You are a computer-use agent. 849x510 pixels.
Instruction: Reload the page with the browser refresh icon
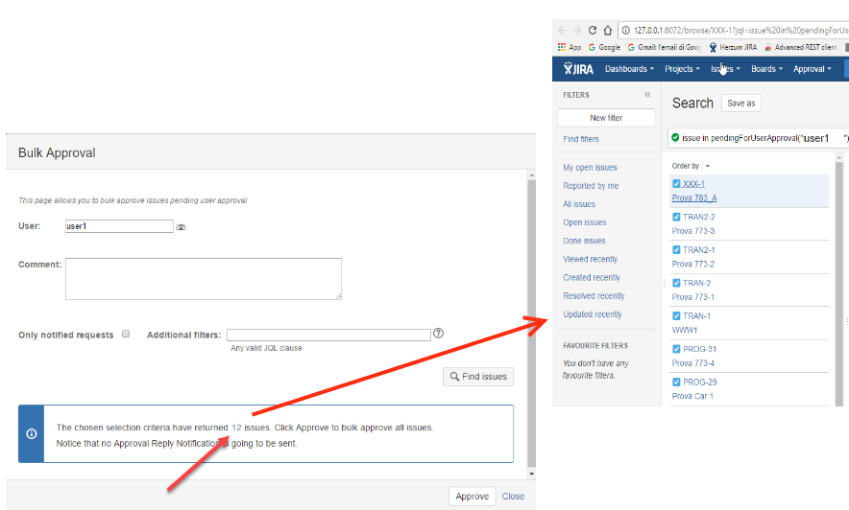click(x=593, y=30)
